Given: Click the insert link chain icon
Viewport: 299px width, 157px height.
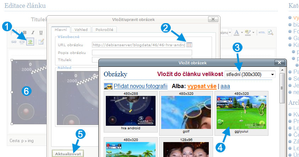Looking at the screenshot, I should pos(13,42).
